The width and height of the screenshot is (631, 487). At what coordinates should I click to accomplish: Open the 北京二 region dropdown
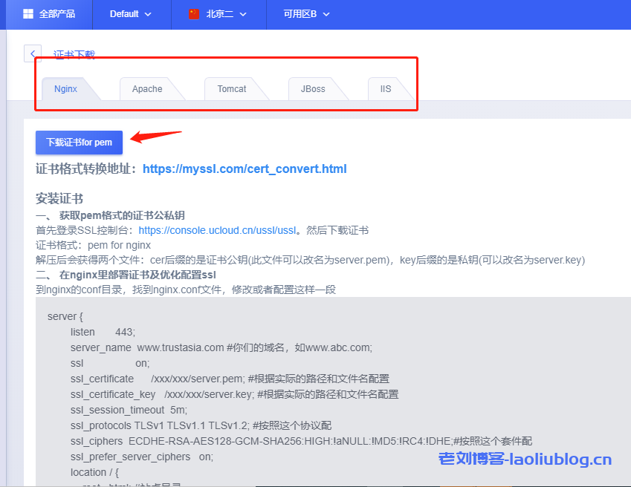pyautogui.click(x=226, y=14)
